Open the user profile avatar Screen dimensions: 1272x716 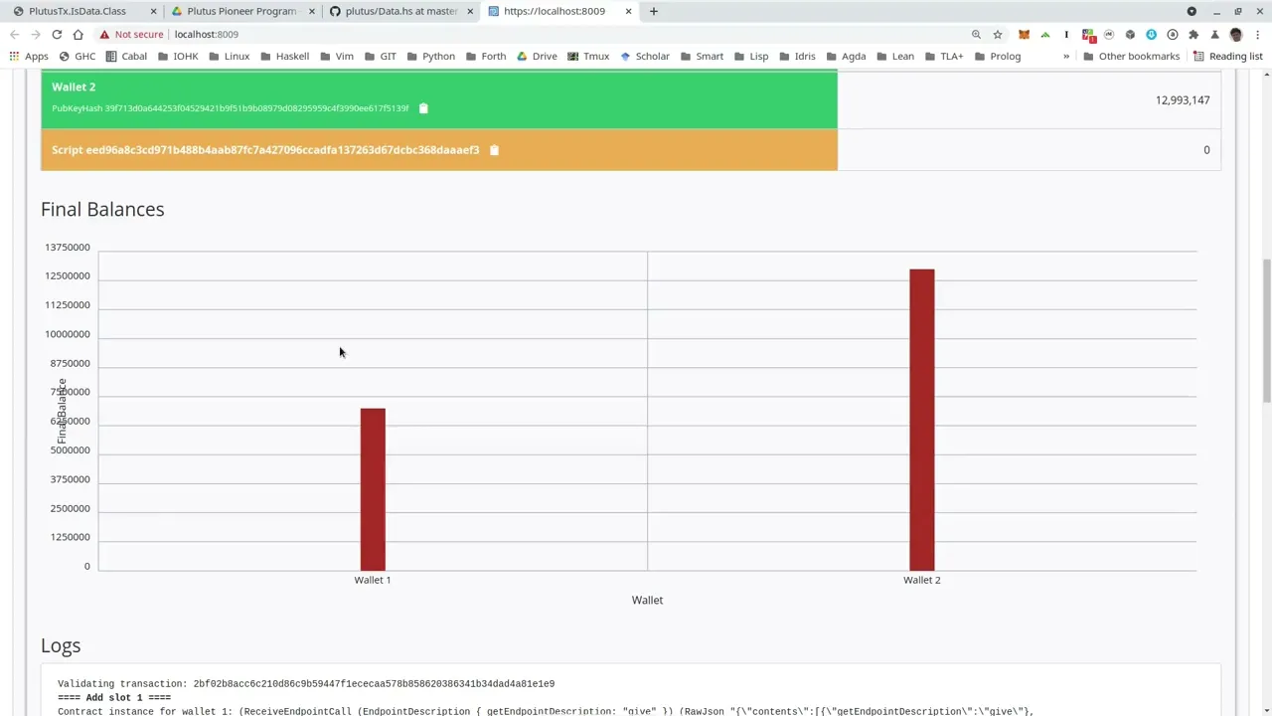1236,35
